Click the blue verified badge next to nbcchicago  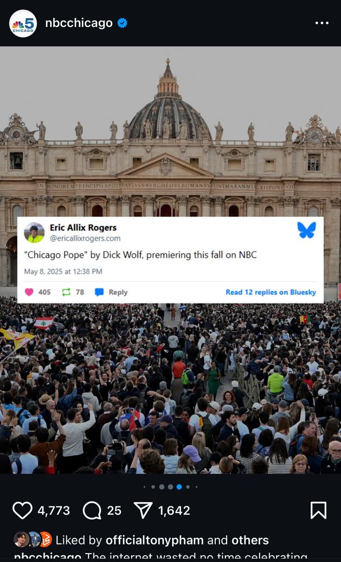122,23
